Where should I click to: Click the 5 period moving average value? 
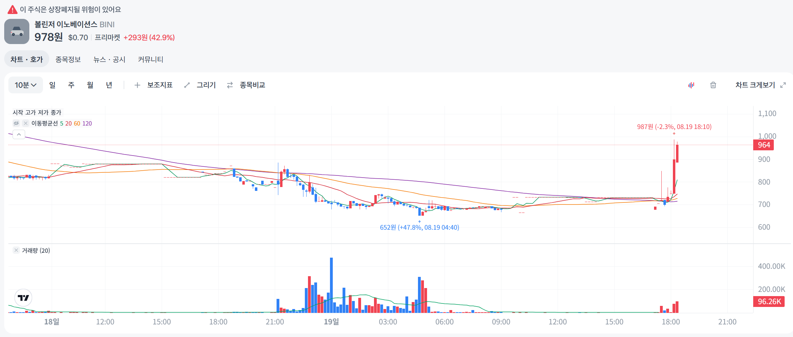(x=62, y=123)
